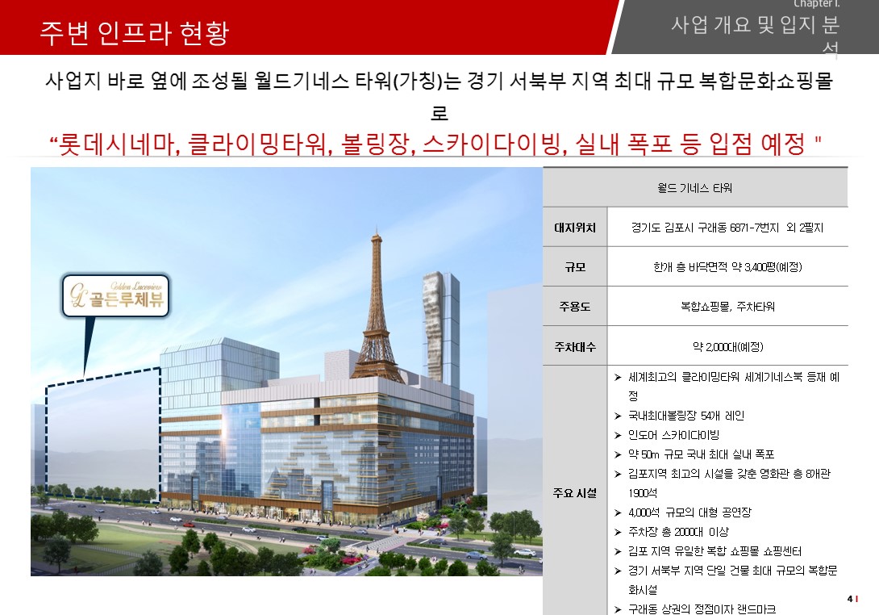
Task: Click the bullet '약 50m 규모 국내 최대 실내 폭포'
Action: [694, 454]
